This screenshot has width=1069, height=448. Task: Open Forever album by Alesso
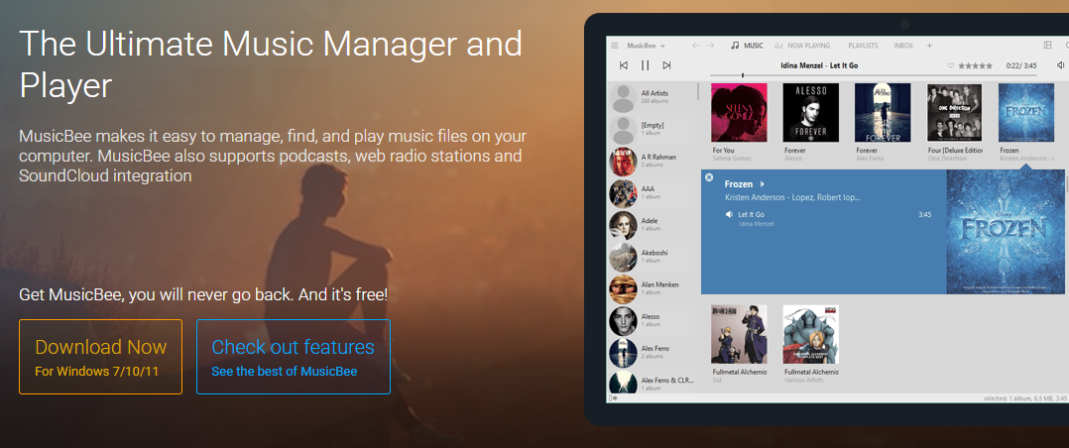tap(810, 113)
